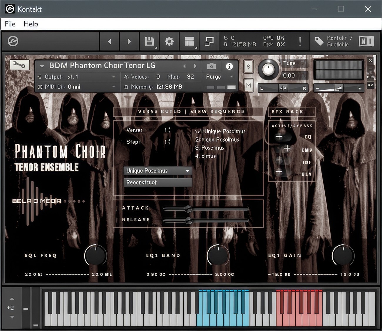Click the Tune value 0.00 field
Image resolution: width=382 pixels, height=331 pixels.
pyautogui.click(x=294, y=76)
